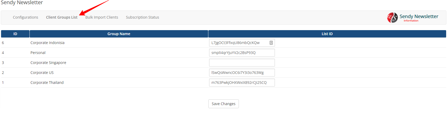Click the ID column header
Image resolution: width=448 pixels, height=114 pixels.
pos(15,34)
